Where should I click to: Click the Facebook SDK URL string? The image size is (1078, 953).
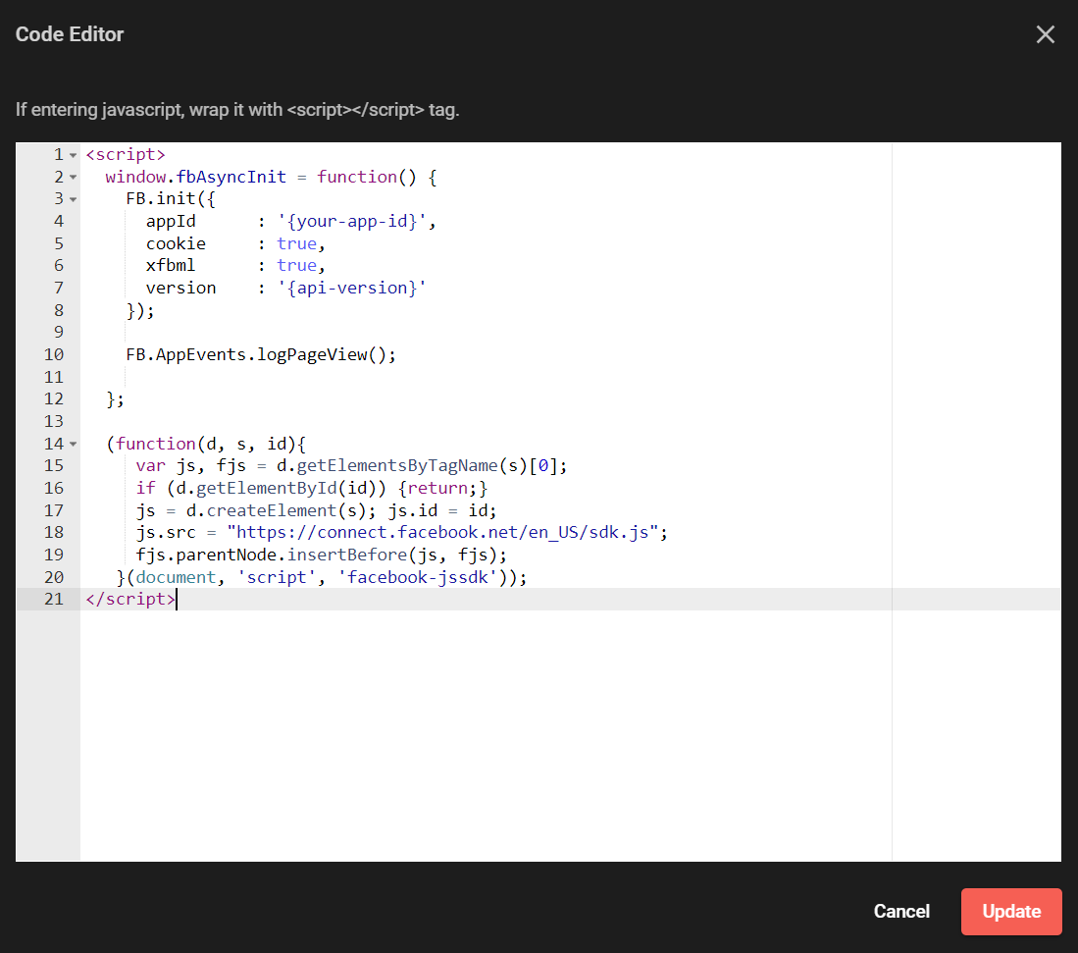click(442, 532)
